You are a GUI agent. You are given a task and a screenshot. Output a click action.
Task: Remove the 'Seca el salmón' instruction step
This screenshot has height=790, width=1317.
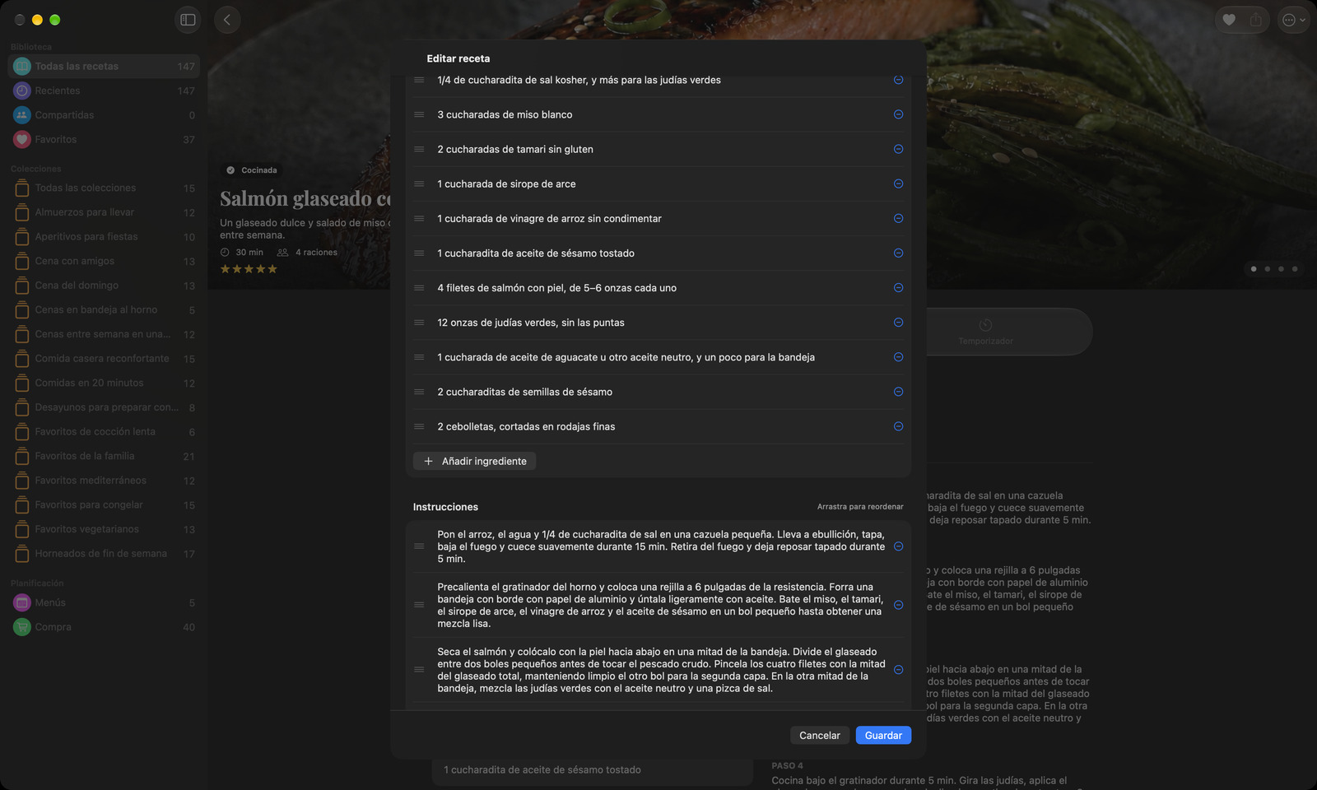898,670
